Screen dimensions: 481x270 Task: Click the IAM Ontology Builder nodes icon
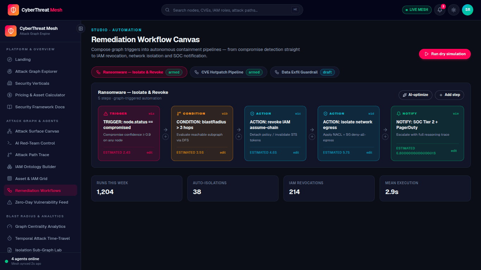[x=10, y=167]
